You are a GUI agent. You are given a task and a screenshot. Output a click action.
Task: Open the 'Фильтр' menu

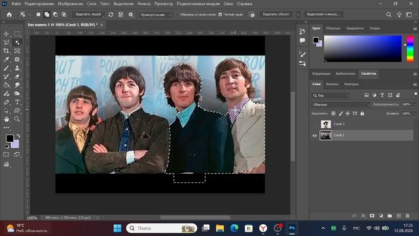(144, 4)
